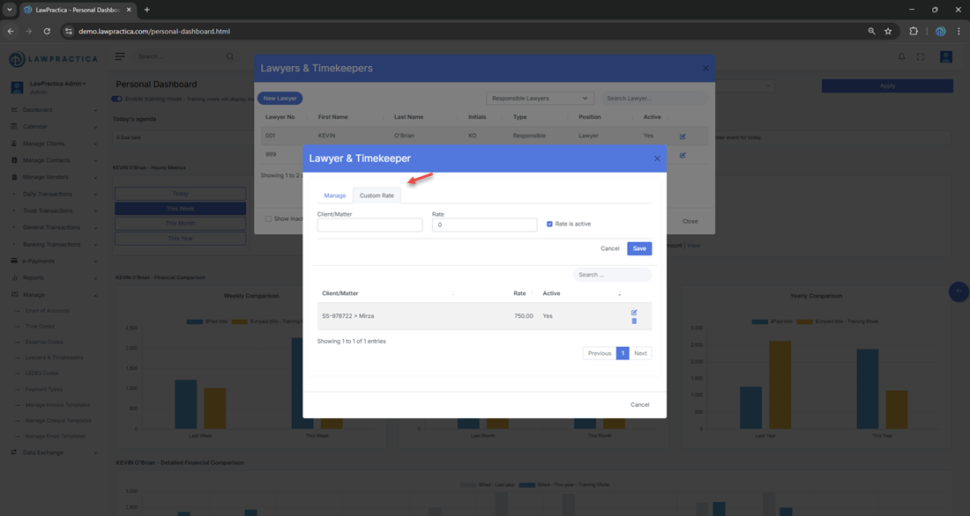970x516 pixels.
Task: Go to the Next page of entries
Action: (x=640, y=353)
